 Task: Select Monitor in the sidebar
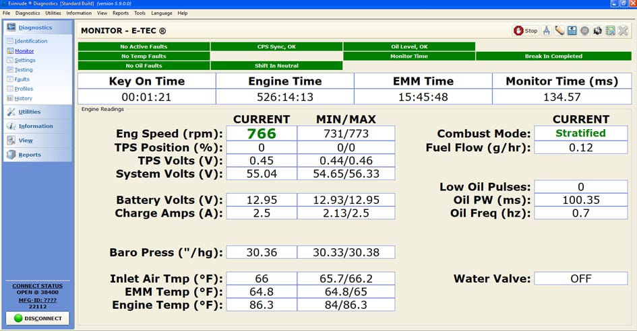click(24, 51)
